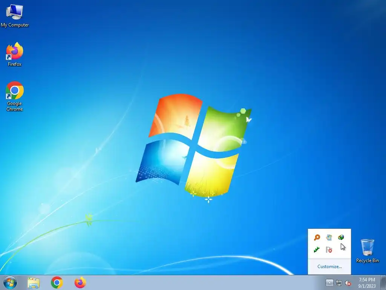Open Action Center flag tray icon
The height and width of the screenshot is (290, 386).
pos(329,250)
